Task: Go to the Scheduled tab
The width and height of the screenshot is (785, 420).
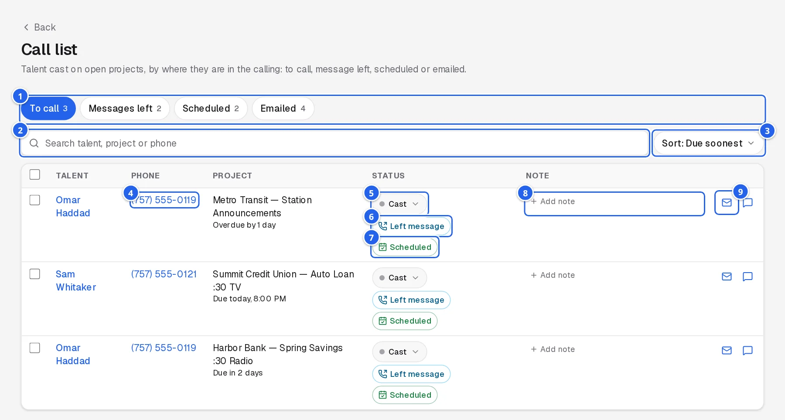Action: click(211, 109)
